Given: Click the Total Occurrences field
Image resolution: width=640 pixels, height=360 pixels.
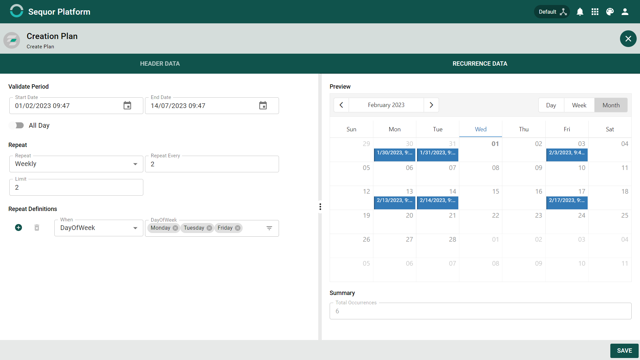Looking at the screenshot, I should 480,311.
